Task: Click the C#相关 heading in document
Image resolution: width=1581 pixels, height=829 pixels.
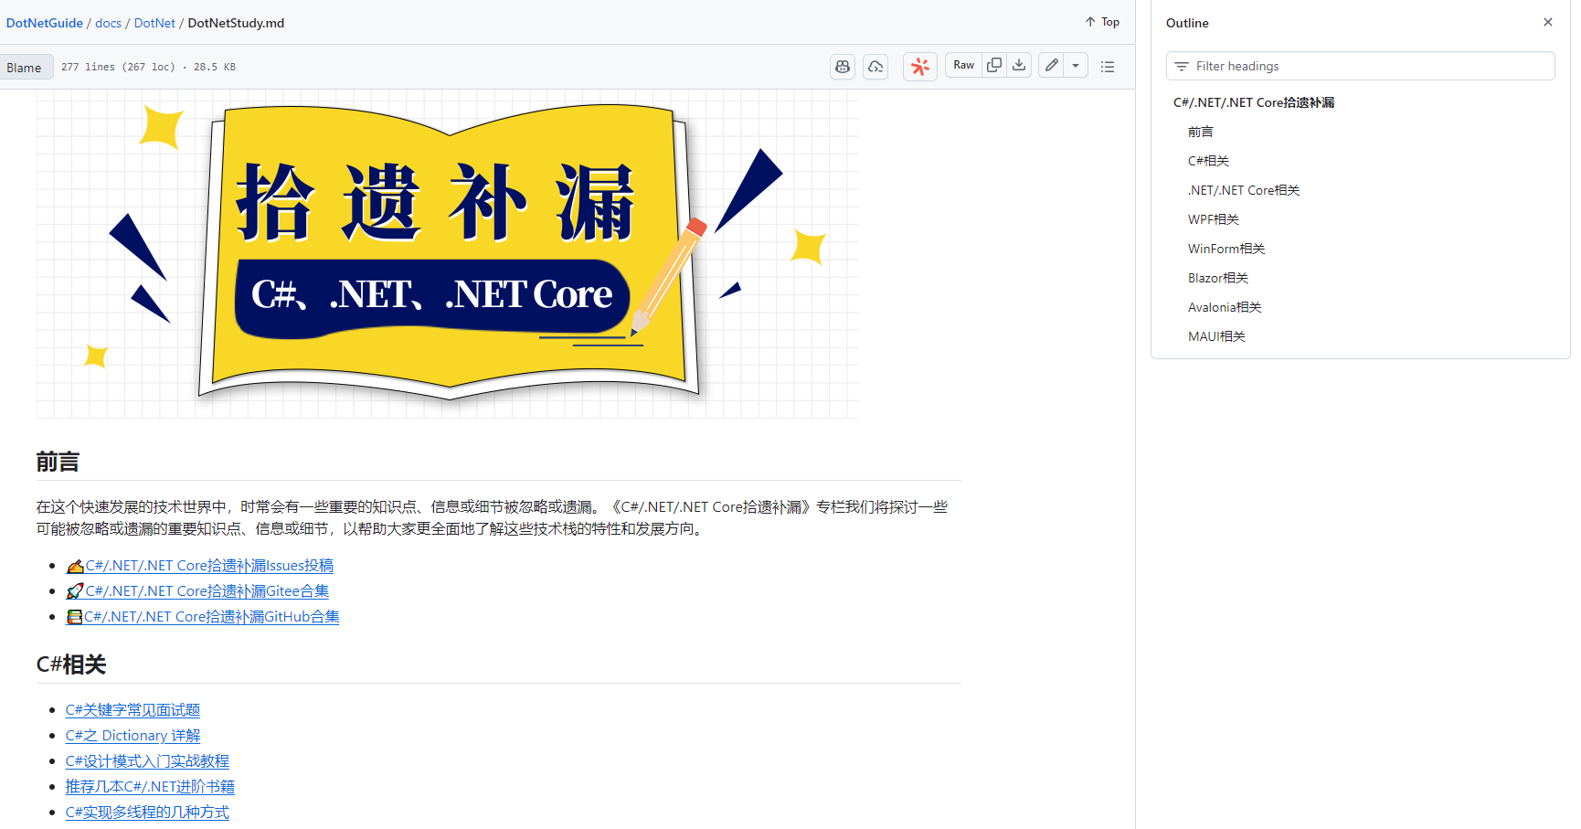Action: pos(71,665)
